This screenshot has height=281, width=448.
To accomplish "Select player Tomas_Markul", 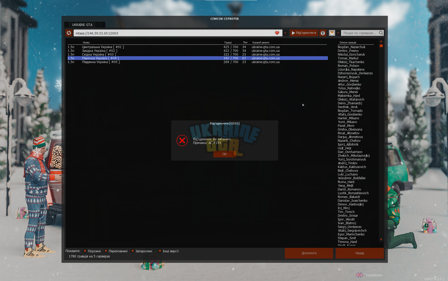I will [348, 58].
